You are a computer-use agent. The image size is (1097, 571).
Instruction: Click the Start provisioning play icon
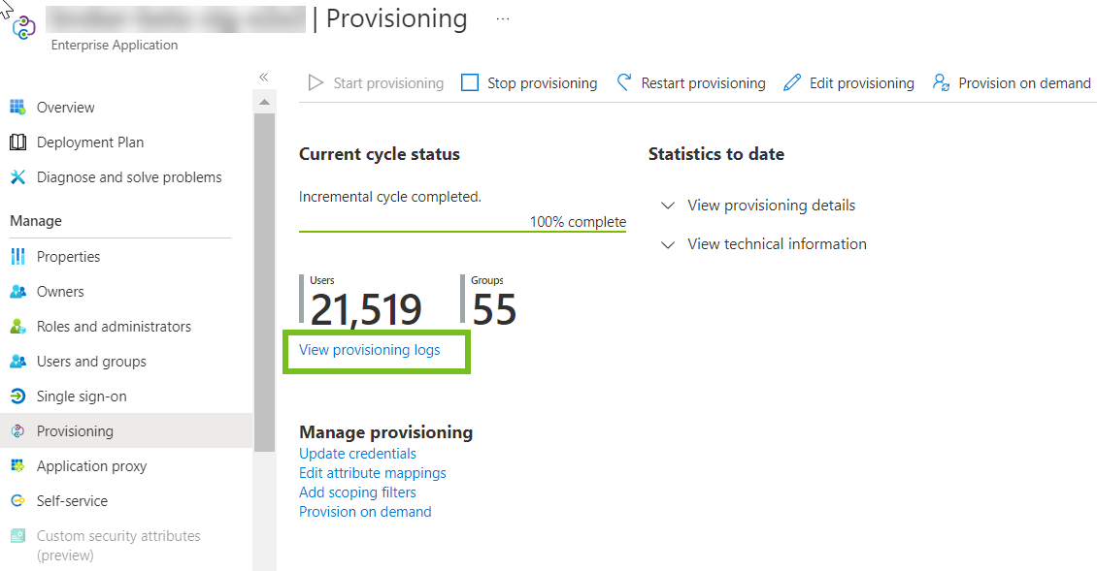click(316, 83)
